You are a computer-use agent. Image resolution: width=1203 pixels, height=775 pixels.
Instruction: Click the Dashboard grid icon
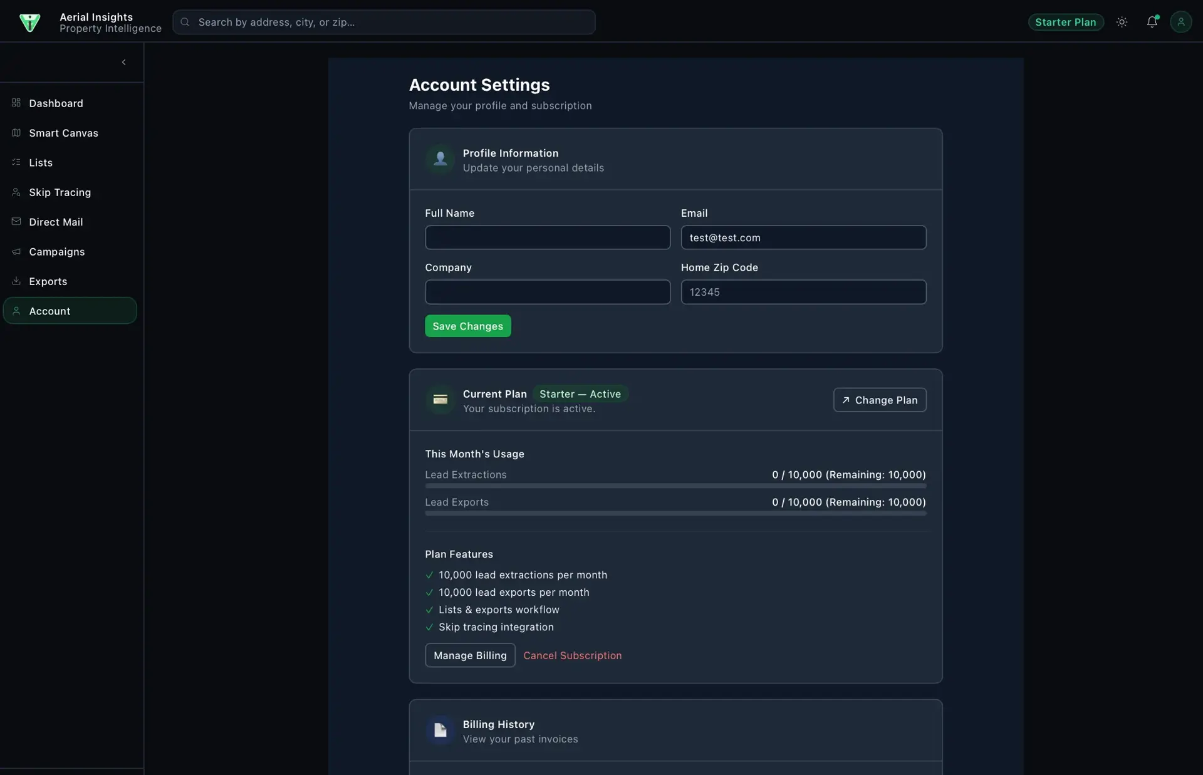tap(16, 103)
